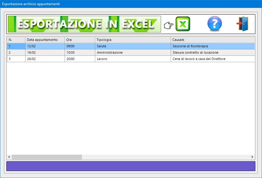Select the date 12/02 cell
The image size is (262, 178).
[45, 46]
